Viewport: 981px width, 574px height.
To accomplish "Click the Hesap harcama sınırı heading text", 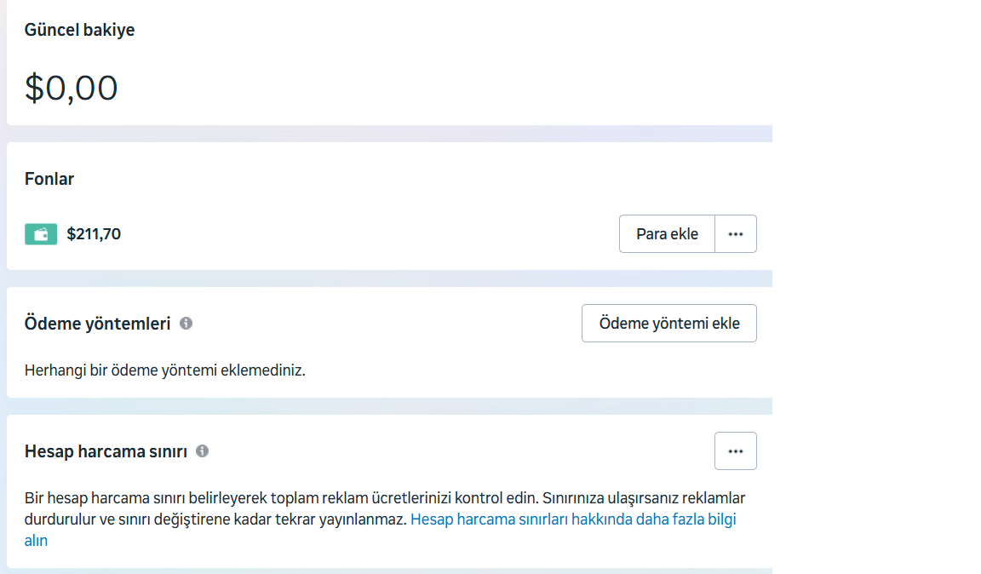I will (x=106, y=451).
